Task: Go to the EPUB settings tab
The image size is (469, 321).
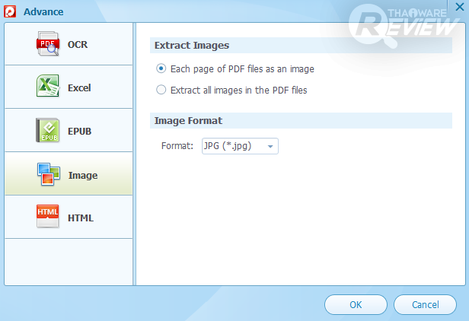Action: point(69,130)
